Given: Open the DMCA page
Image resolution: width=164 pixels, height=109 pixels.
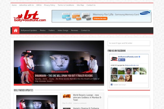Looking at the screenshot, I should pos(39,5).
